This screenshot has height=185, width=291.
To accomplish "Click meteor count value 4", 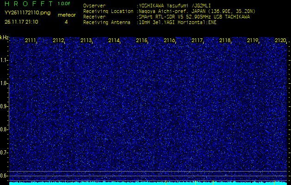I will click(66, 22).
